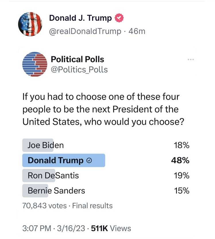Open the @Politics_Polls handle
The height and width of the screenshot is (239, 215).
click(x=79, y=69)
